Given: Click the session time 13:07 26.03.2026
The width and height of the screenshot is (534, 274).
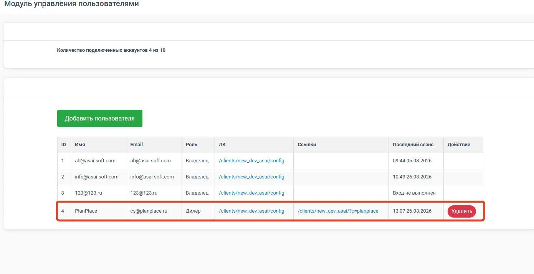Looking at the screenshot, I should point(412,211).
